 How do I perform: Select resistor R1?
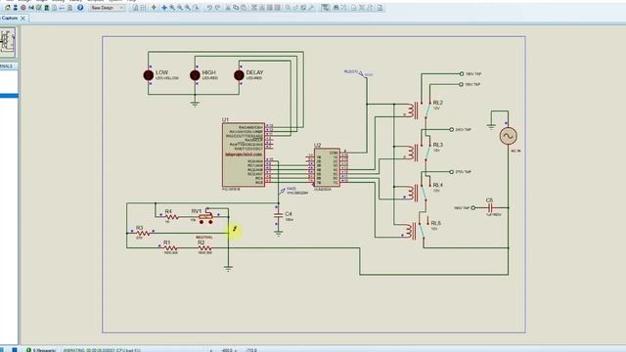(x=170, y=247)
